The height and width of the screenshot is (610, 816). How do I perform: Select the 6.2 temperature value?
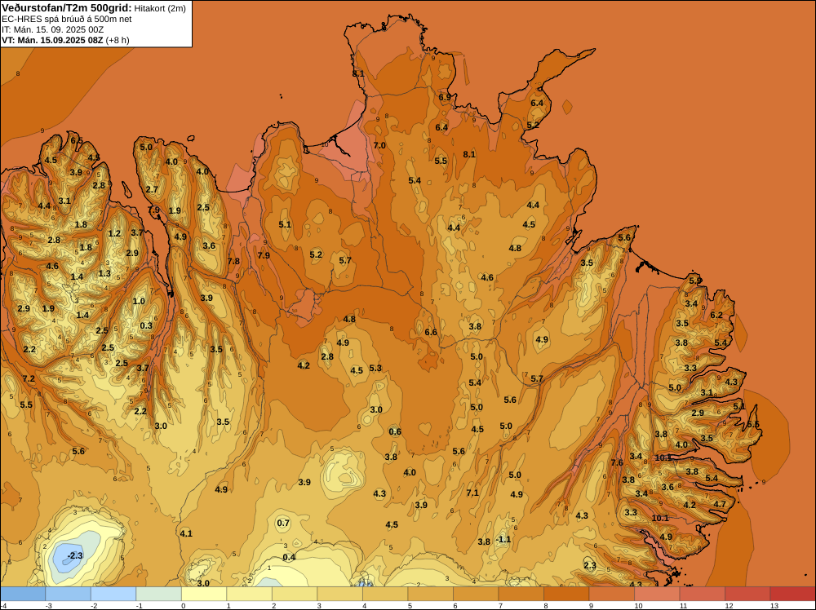click(x=716, y=315)
